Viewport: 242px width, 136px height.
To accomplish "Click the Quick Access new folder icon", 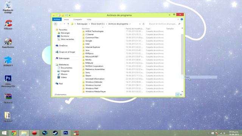I will [x=63, y=15].
